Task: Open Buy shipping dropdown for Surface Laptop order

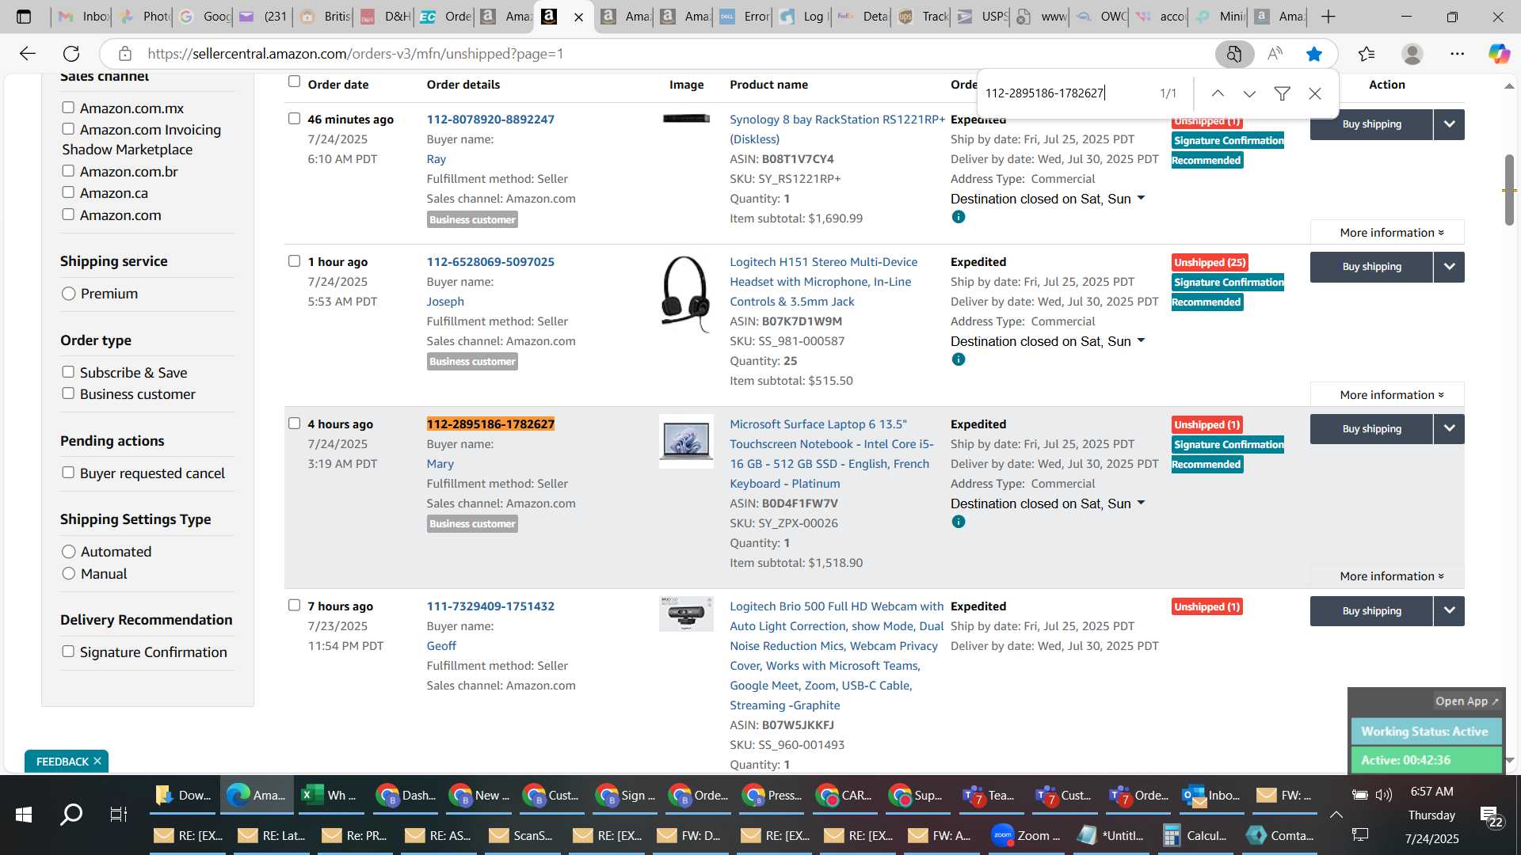Action: pyautogui.click(x=1449, y=429)
